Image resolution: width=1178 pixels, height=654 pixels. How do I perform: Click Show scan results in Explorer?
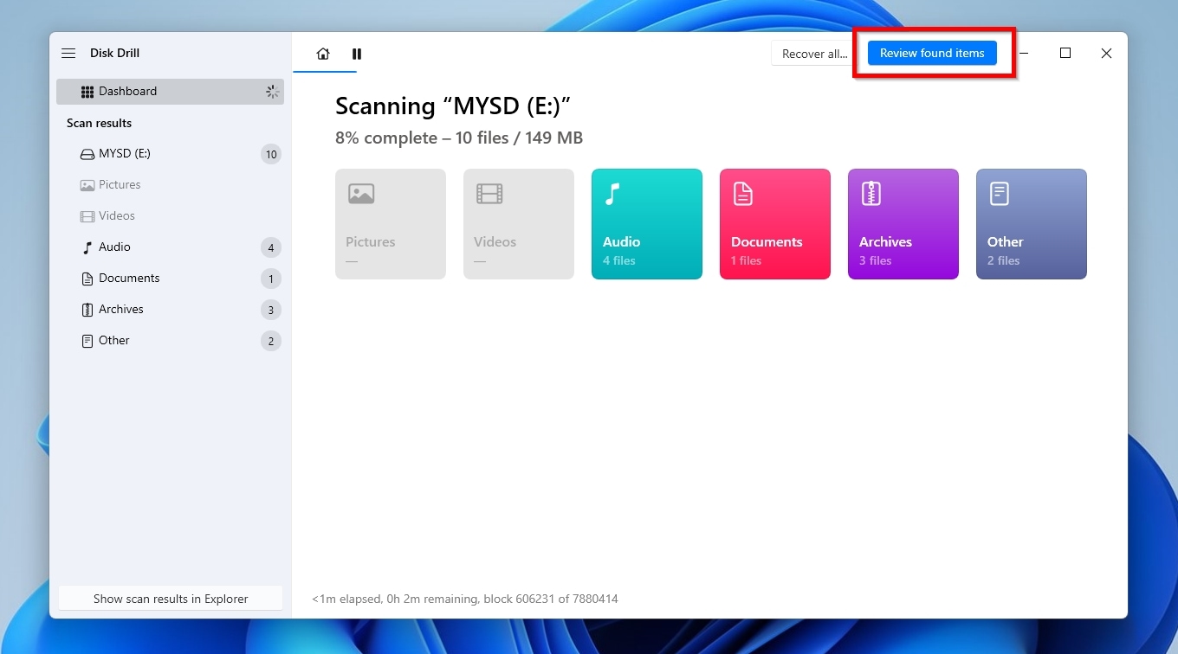(x=171, y=599)
